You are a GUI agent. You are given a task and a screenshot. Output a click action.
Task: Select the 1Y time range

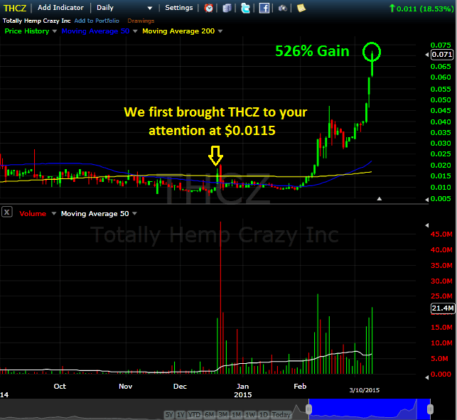point(181,414)
